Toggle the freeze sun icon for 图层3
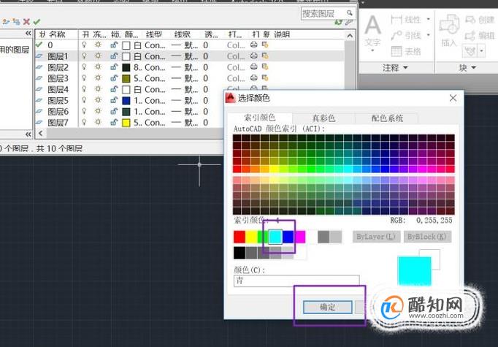This screenshot has height=347, width=498. point(98,78)
